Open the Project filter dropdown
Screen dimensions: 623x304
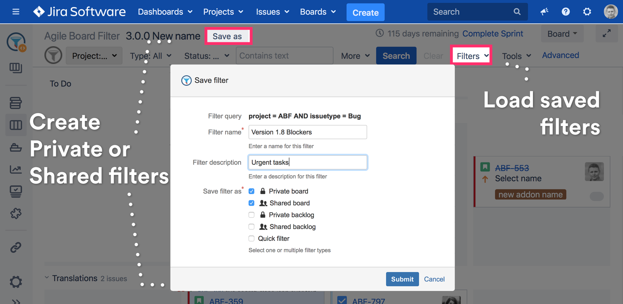click(x=94, y=56)
